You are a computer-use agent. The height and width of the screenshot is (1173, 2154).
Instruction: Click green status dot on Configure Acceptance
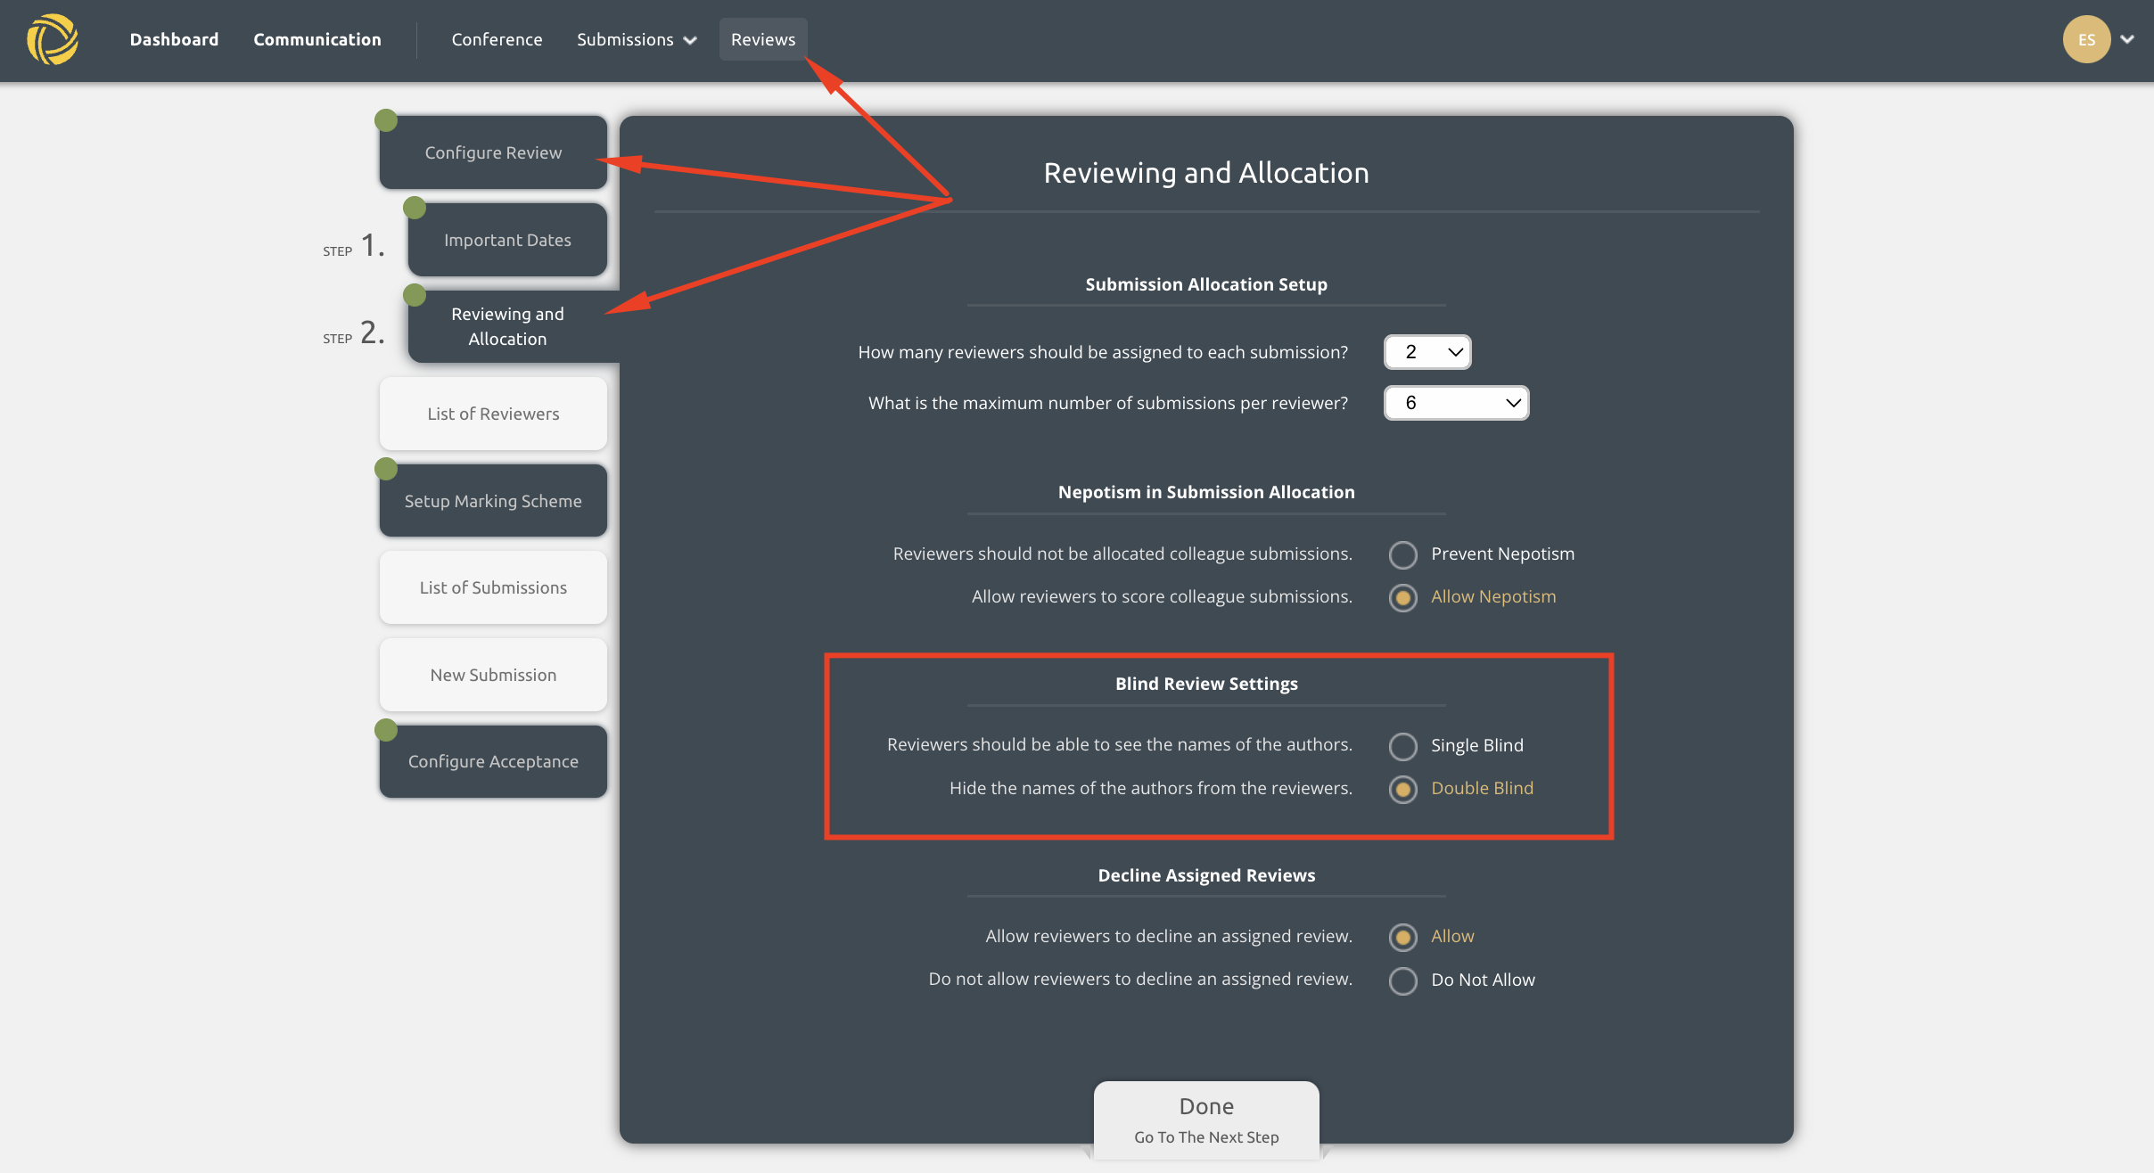tap(386, 730)
